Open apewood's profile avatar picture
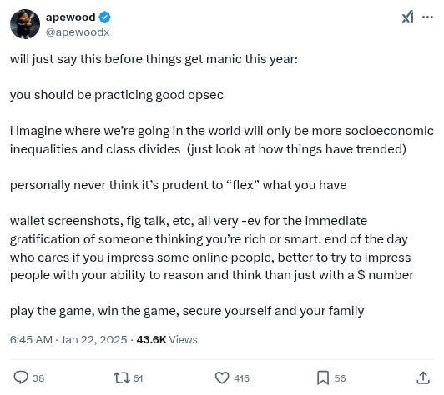444x395 pixels. pyautogui.click(x=25, y=24)
